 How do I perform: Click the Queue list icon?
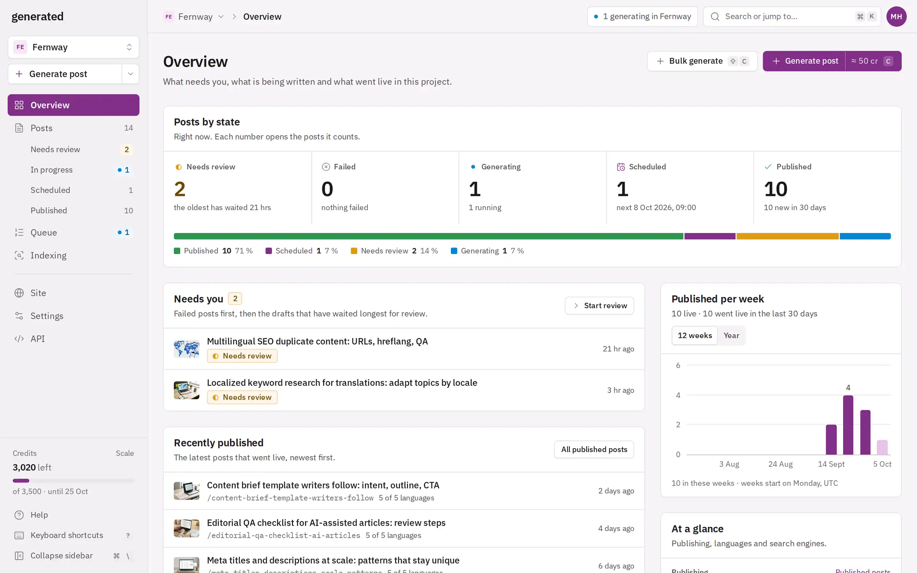click(x=19, y=232)
